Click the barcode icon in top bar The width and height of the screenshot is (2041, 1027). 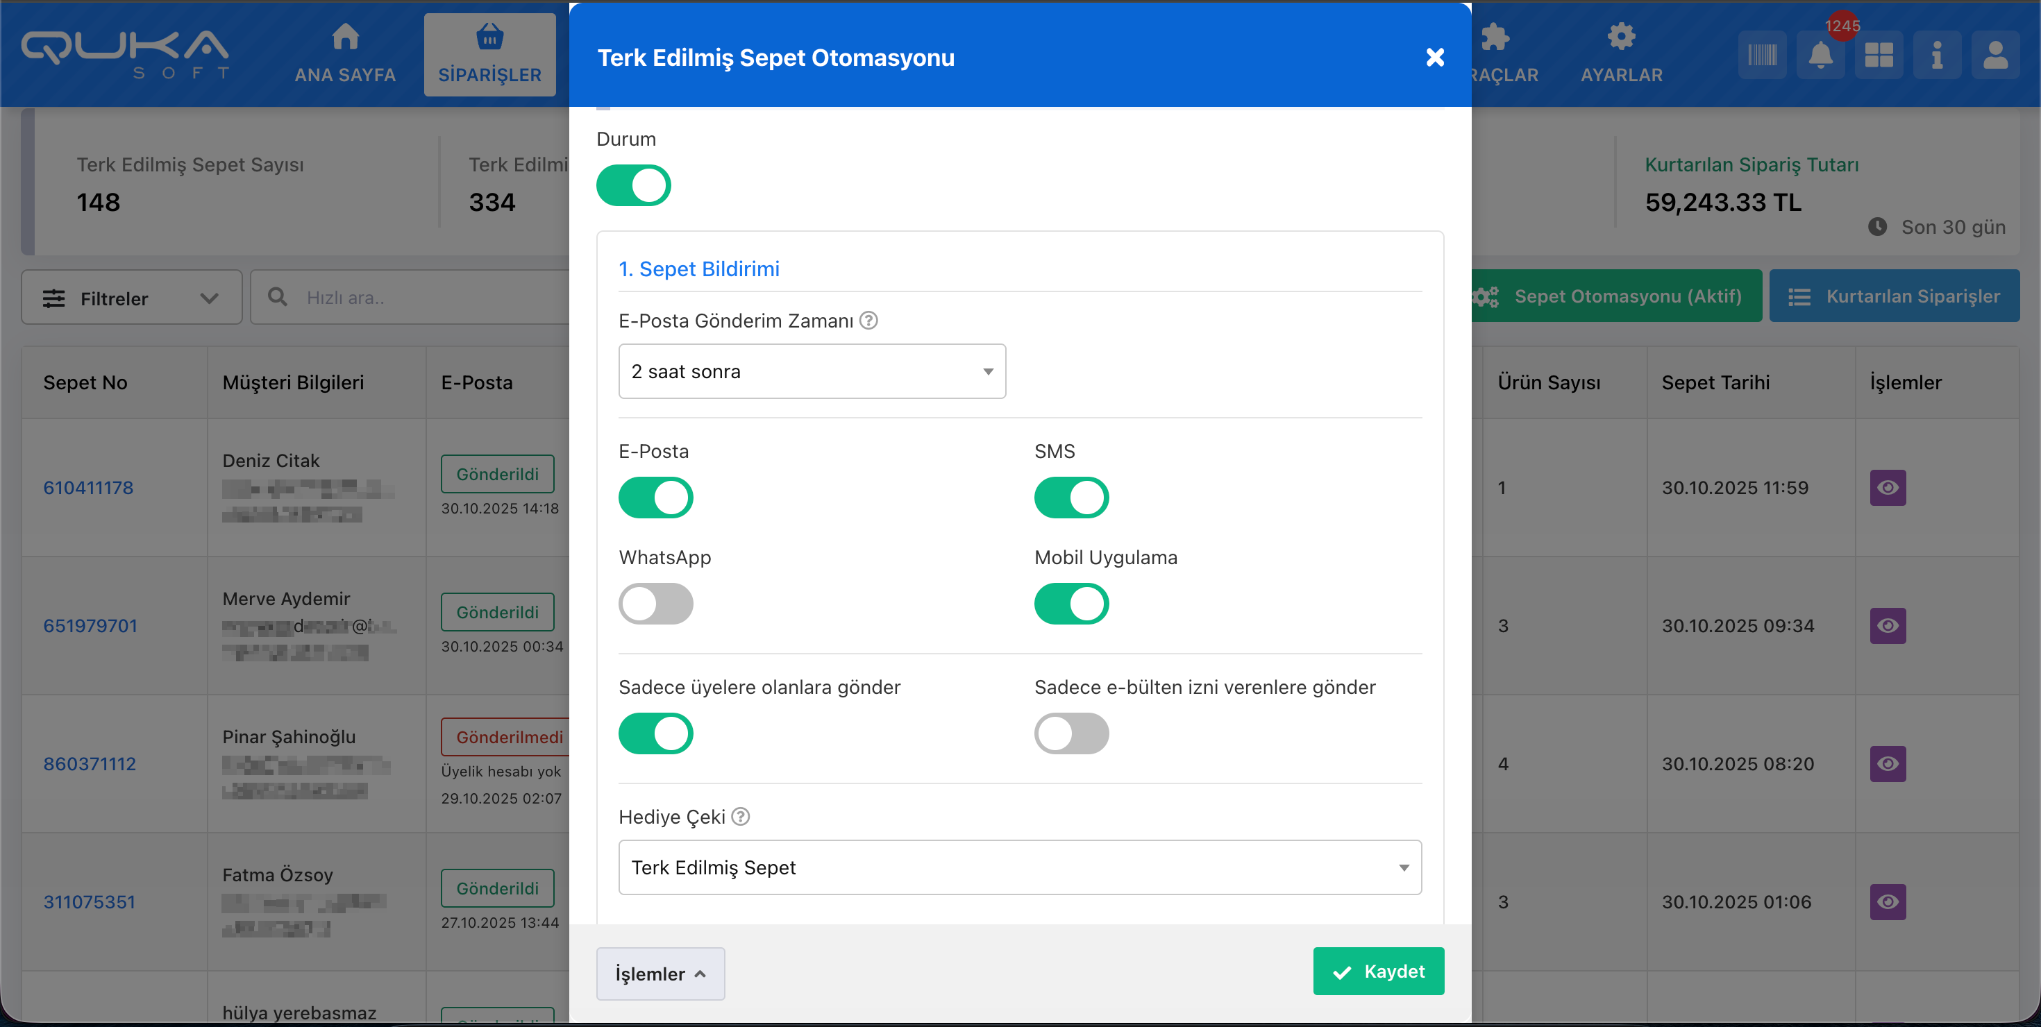pyautogui.click(x=1761, y=56)
